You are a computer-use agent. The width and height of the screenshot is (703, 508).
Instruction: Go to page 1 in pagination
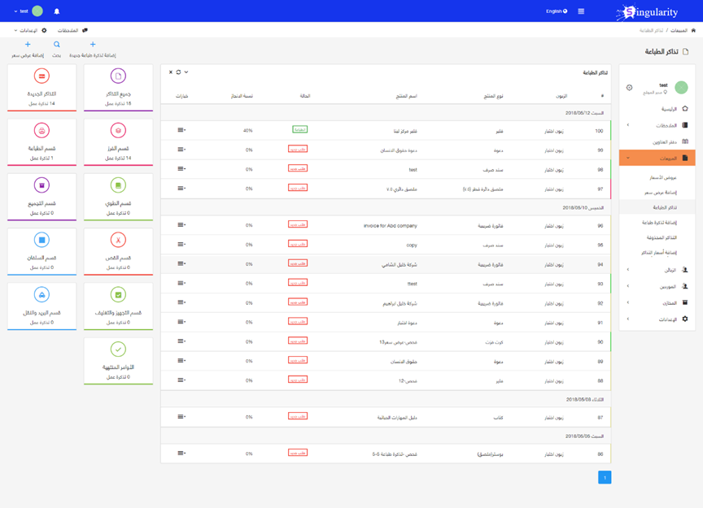click(x=605, y=478)
